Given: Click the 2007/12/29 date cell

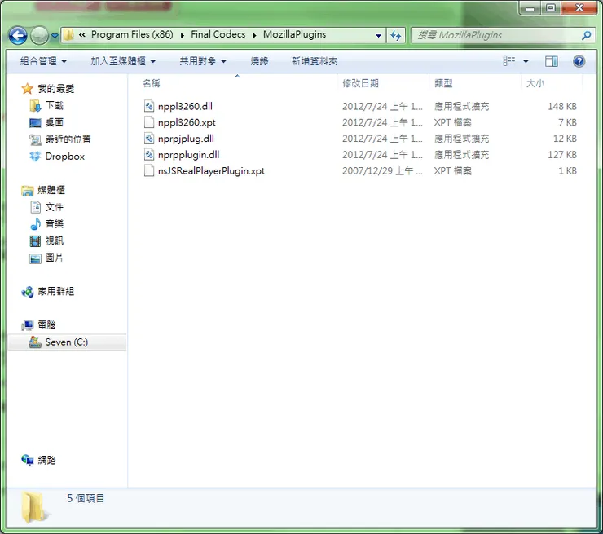Looking at the screenshot, I should [382, 171].
